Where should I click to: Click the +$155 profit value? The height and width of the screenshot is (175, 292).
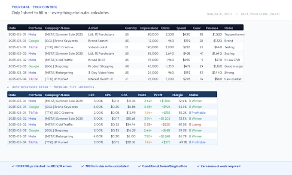(166, 113)
